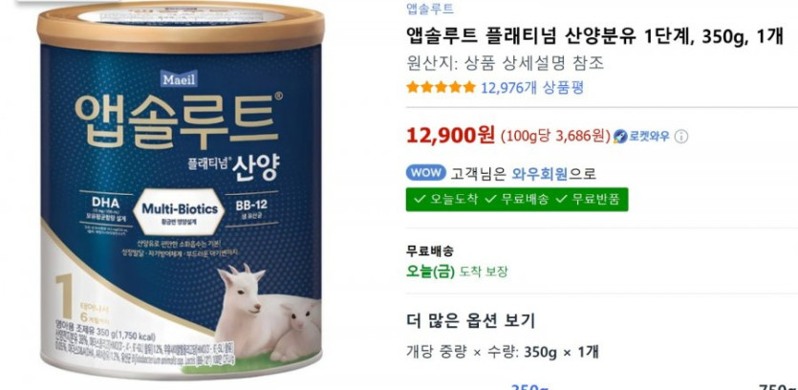Click the 12,900원 price text

point(450,136)
